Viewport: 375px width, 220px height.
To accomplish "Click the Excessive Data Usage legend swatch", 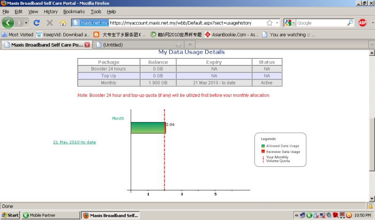I will (263, 151).
